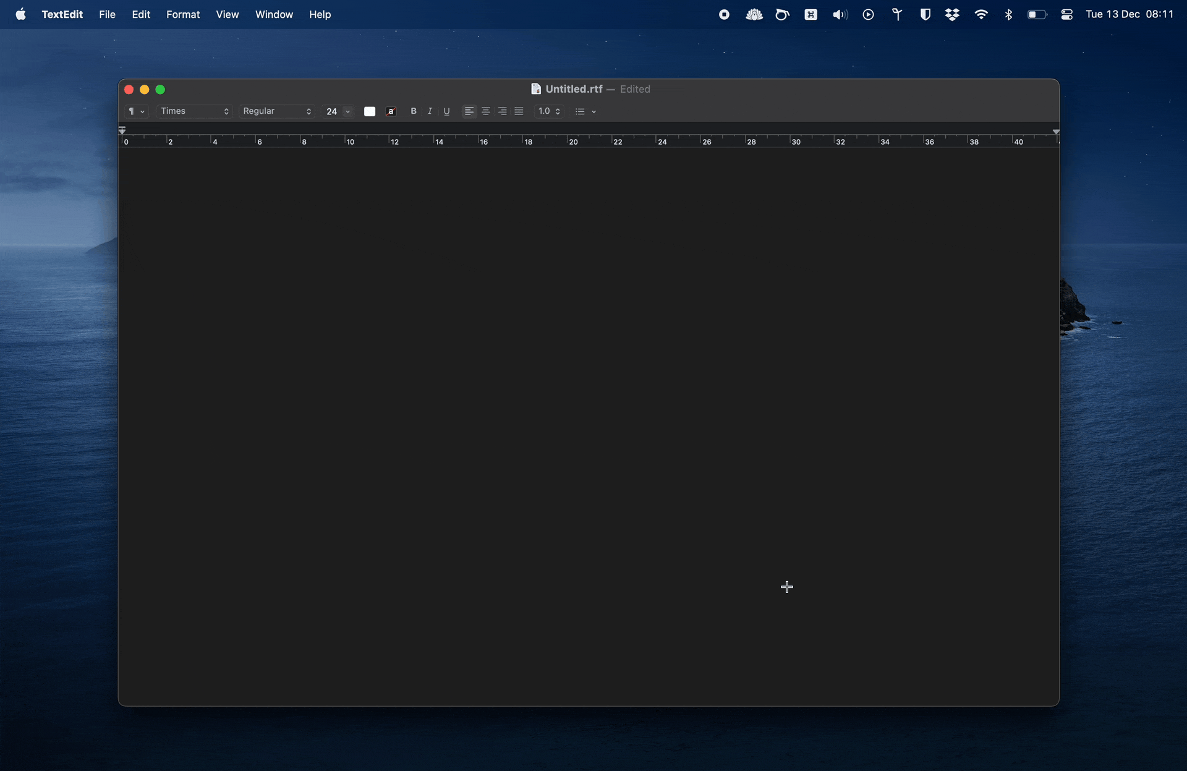Click the Untitled.rtf window title
The height and width of the screenshot is (771, 1187).
point(574,89)
